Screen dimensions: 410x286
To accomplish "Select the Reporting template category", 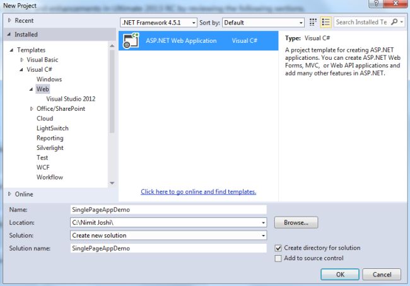I will tap(50, 138).
